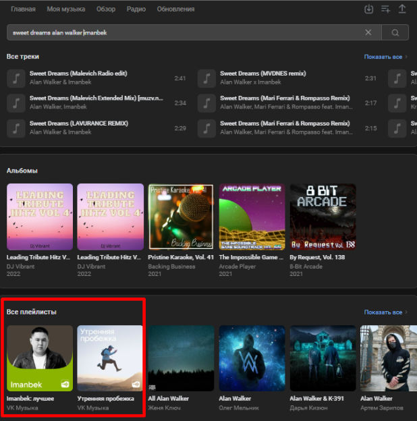Open Imanbek: лучшее playlist cover

click(x=40, y=358)
